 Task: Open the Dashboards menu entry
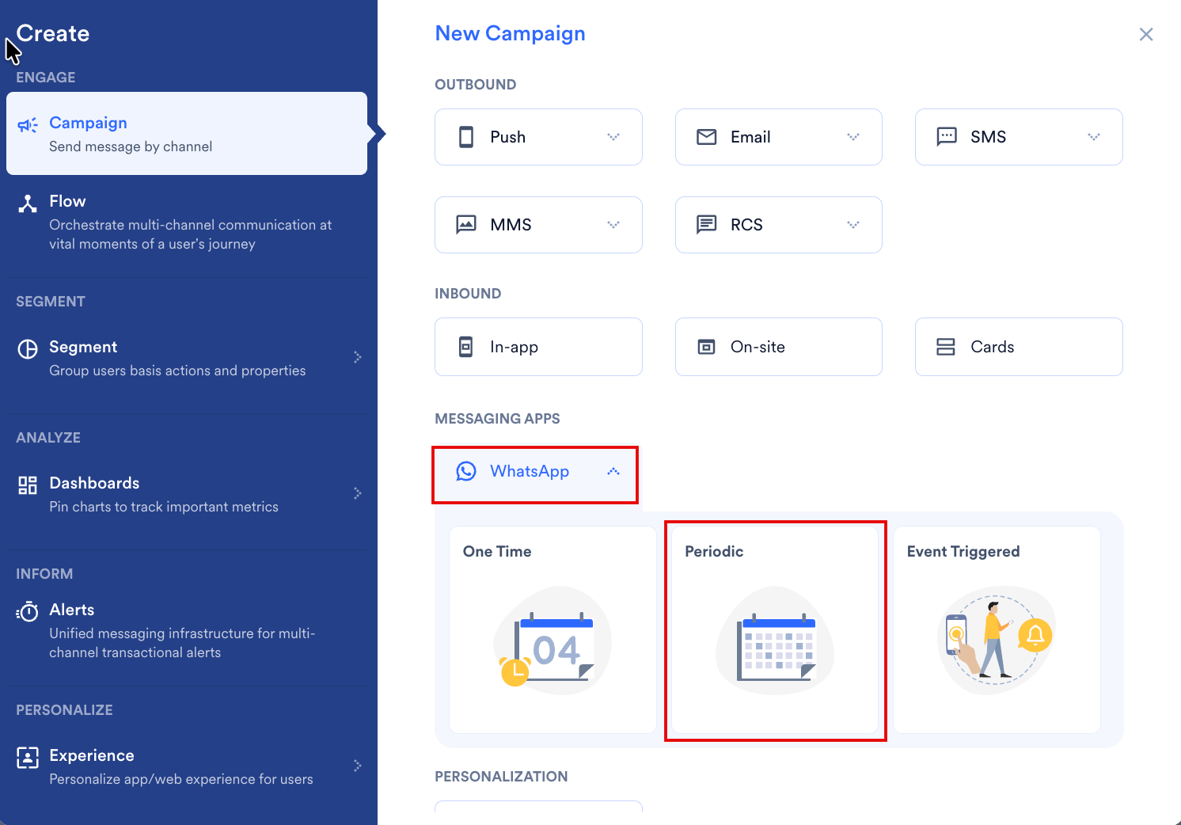click(187, 494)
